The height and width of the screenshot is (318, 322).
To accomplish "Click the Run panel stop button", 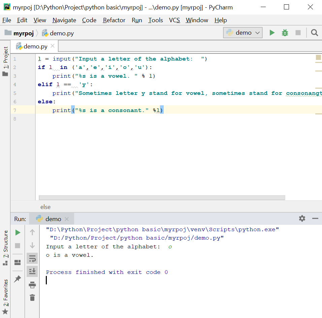I will coord(18,246).
